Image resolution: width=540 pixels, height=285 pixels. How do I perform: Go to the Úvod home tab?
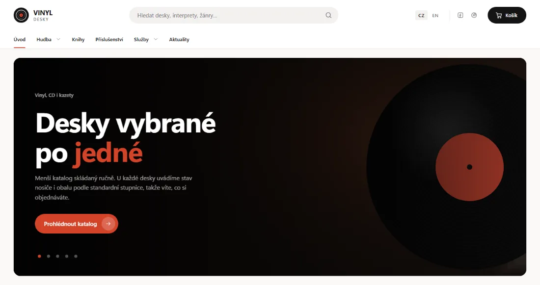[x=20, y=40]
